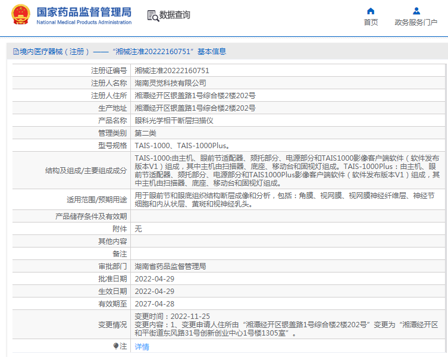Image resolution: width=448 pixels, height=357 pixels.
Task: Click registration number 湘械注准20222160751 value cell
Action: (172, 70)
